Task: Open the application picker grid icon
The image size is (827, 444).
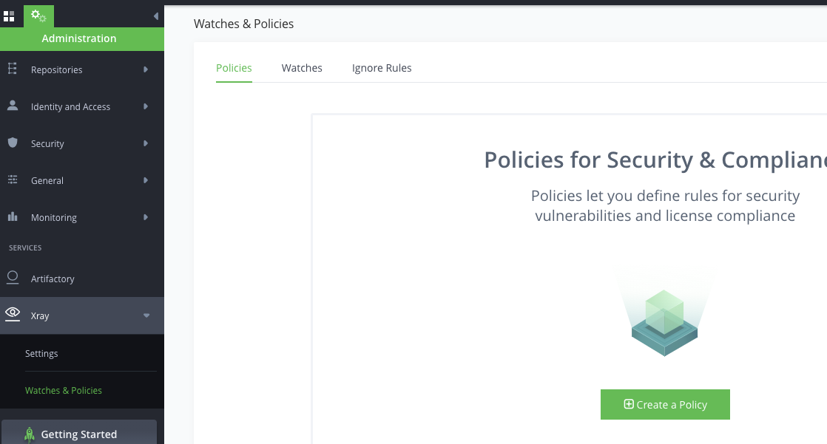Action: [x=10, y=15]
